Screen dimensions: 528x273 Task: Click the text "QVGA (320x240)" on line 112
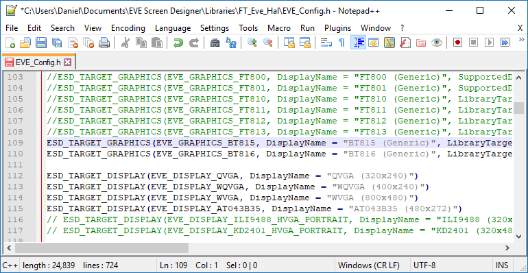tap(370, 176)
